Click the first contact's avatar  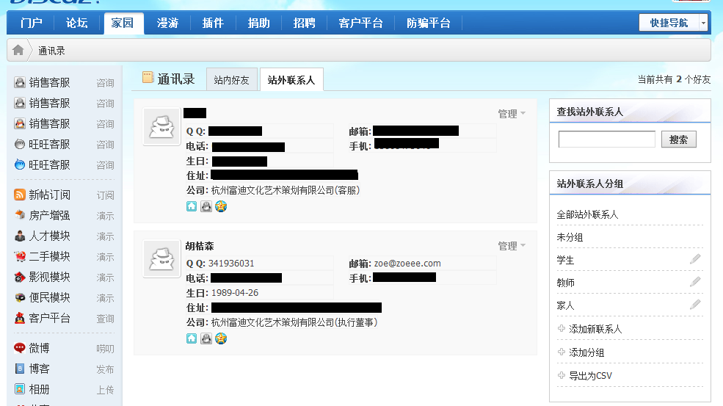[x=161, y=127]
